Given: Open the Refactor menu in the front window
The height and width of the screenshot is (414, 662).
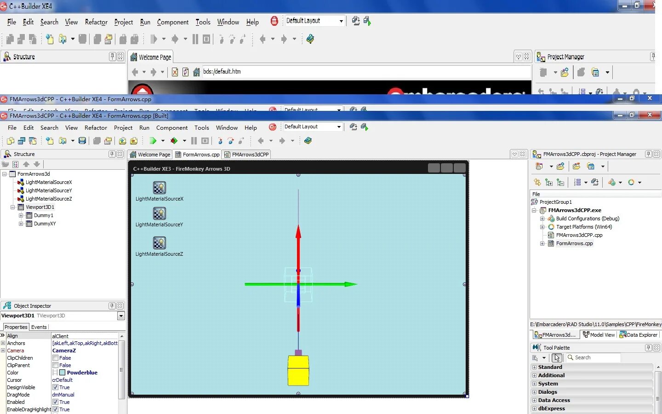Looking at the screenshot, I should (x=96, y=128).
